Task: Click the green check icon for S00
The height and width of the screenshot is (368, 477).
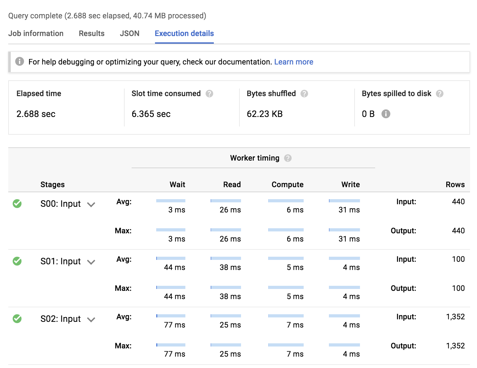Action: point(17,204)
